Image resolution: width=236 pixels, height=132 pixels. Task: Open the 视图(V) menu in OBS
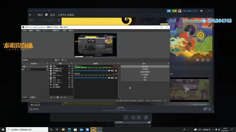pos(38,31)
